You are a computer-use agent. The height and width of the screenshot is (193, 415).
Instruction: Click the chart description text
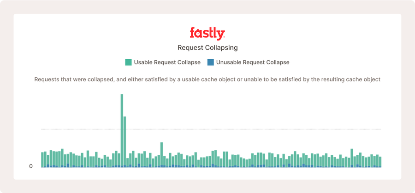(x=207, y=79)
